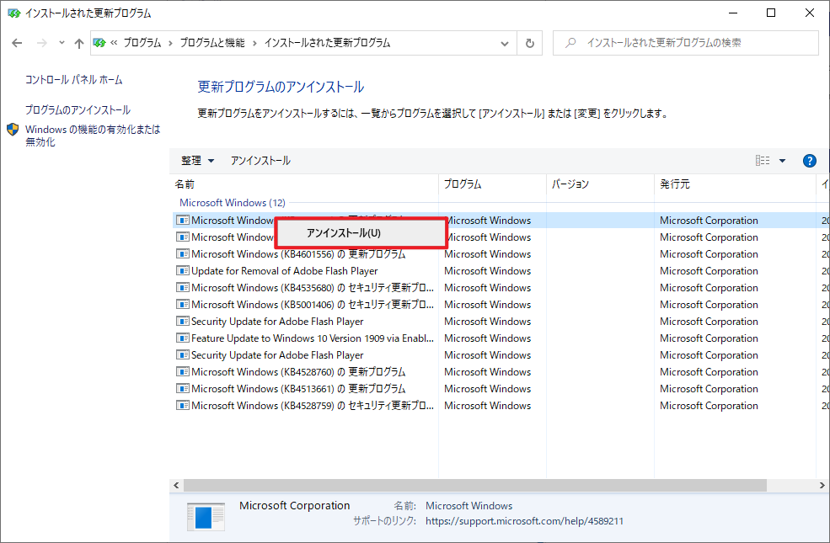Sort by 名前 column header
This screenshot has height=543, width=830.
click(x=304, y=184)
